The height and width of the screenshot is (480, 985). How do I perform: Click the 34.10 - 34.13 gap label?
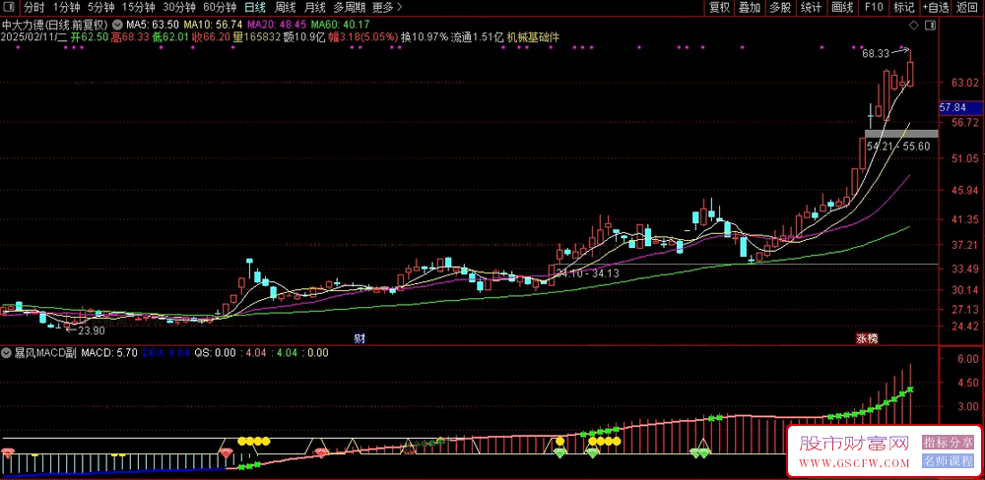pos(587,273)
